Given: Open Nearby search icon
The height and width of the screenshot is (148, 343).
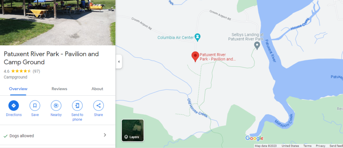Looking at the screenshot, I should [x=56, y=106].
